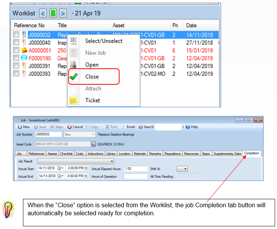The height and width of the screenshot is (229, 277).
Task: Click the Hours of Operation field
Action: point(136,176)
